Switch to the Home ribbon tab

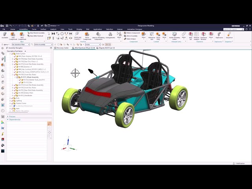click(x=13, y=29)
